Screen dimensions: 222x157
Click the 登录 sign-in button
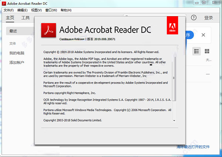pyautogui.click(x=208, y=18)
